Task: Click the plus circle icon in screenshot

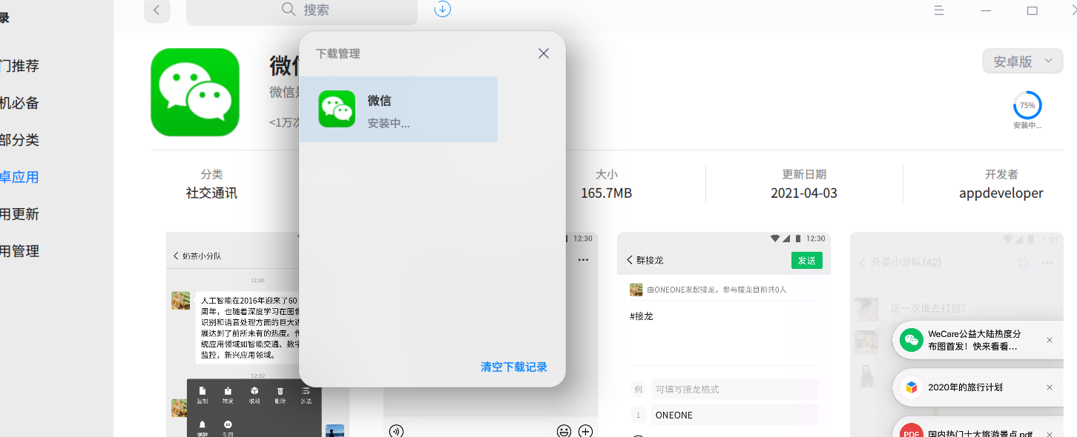Action: [586, 431]
